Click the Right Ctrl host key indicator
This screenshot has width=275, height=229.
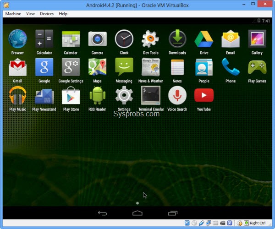click(x=258, y=223)
